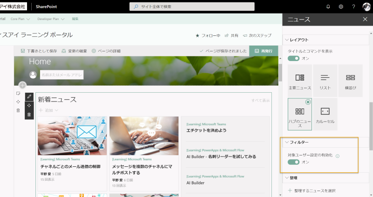Image resolution: width=373 pixels, height=197 pixels.
Task: Open article メッセージを複数のチャネルにマルチポストする
Action: click(142, 170)
